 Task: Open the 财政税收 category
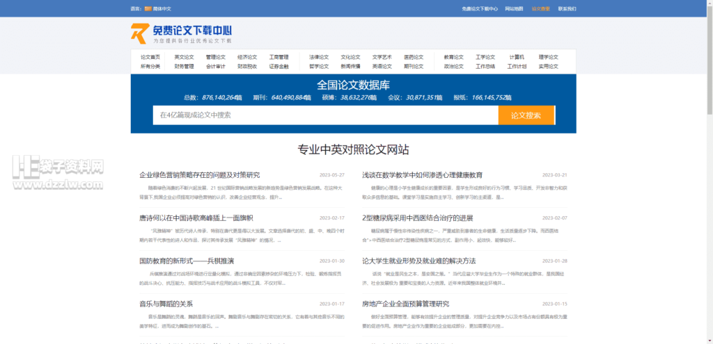click(x=247, y=66)
